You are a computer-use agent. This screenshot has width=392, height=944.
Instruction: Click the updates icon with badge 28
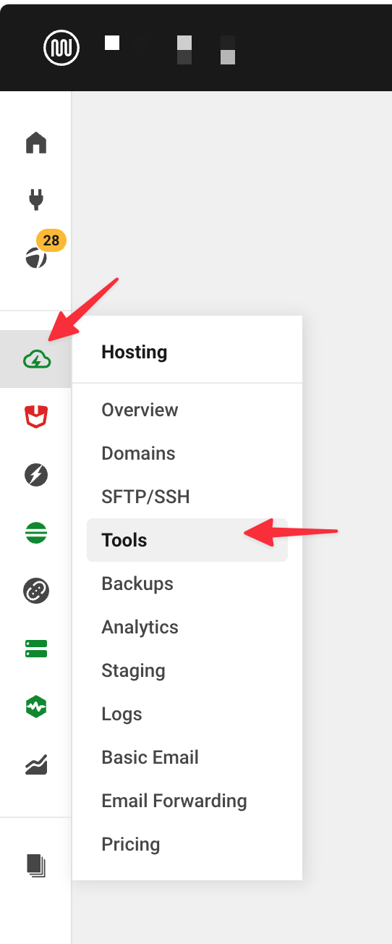[36, 257]
